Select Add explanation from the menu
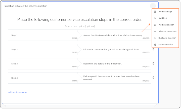The image size is (181, 109). (166, 25)
